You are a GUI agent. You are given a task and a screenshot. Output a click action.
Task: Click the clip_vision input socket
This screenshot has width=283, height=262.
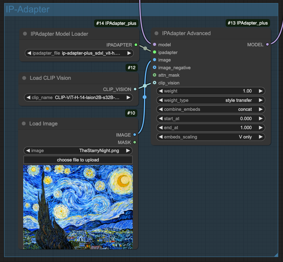(155, 83)
